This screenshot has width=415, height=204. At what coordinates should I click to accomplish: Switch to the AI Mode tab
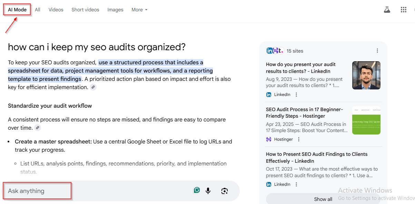coord(17,10)
